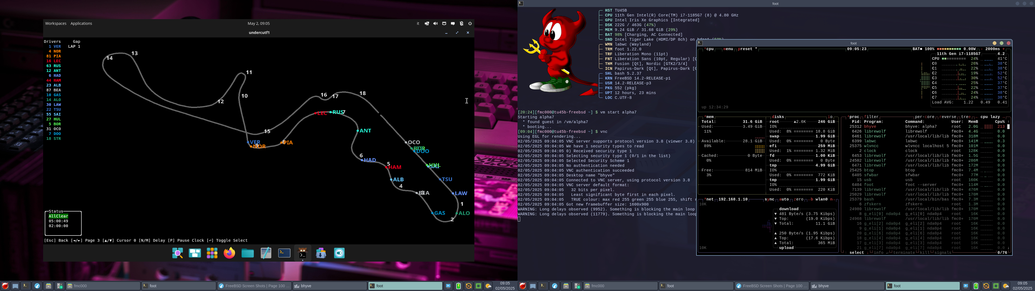Click the text editor icon in dock
Viewport: 1035px width, 291px height.
pyautogui.click(x=266, y=253)
